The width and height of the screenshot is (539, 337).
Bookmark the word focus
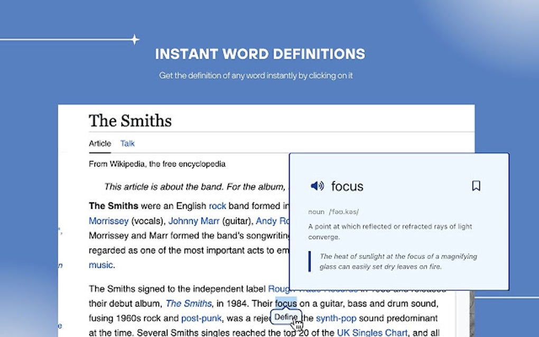coord(476,186)
